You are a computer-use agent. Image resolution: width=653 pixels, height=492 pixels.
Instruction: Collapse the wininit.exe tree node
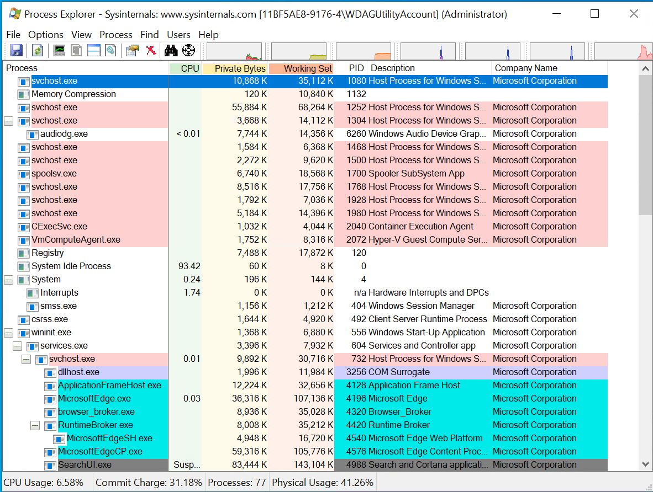tap(9, 333)
